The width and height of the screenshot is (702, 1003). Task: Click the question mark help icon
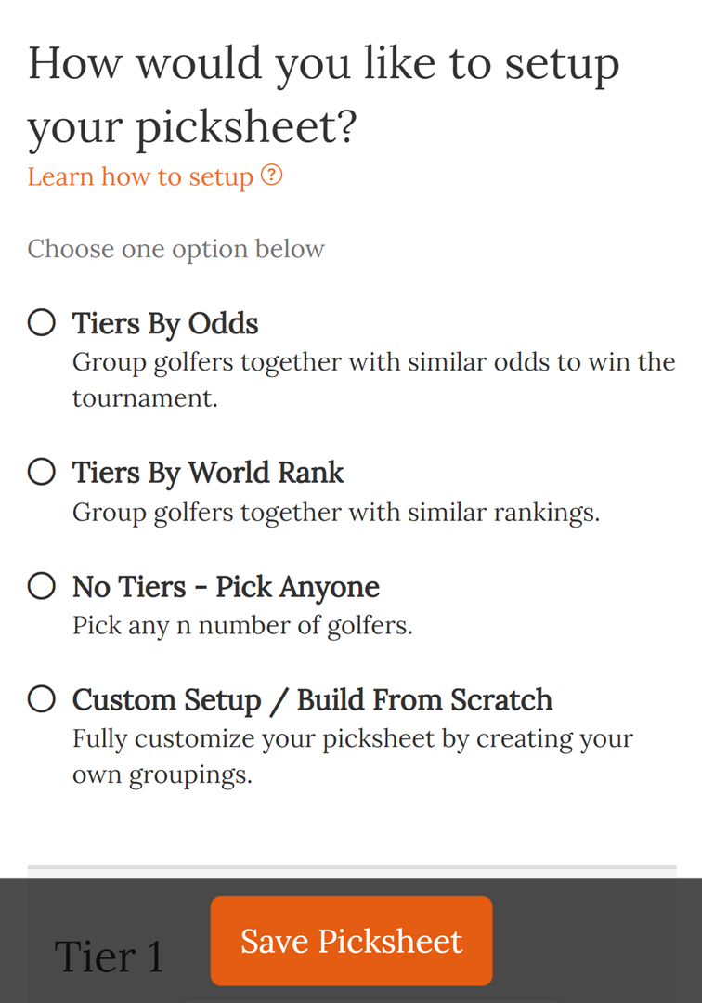pos(271,175)
